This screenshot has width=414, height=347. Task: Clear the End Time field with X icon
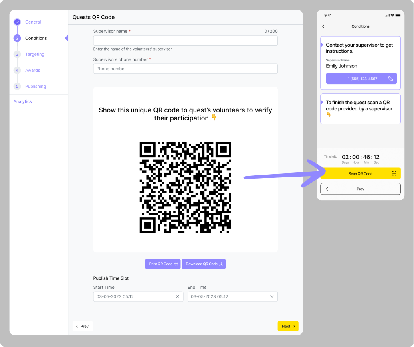[x=272, y=296]
